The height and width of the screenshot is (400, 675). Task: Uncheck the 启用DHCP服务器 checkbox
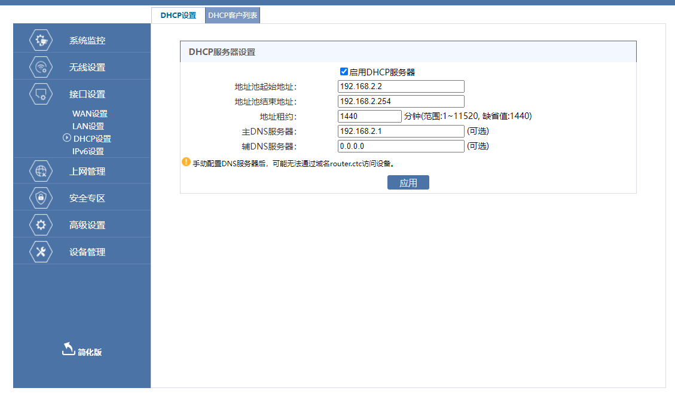344,72
